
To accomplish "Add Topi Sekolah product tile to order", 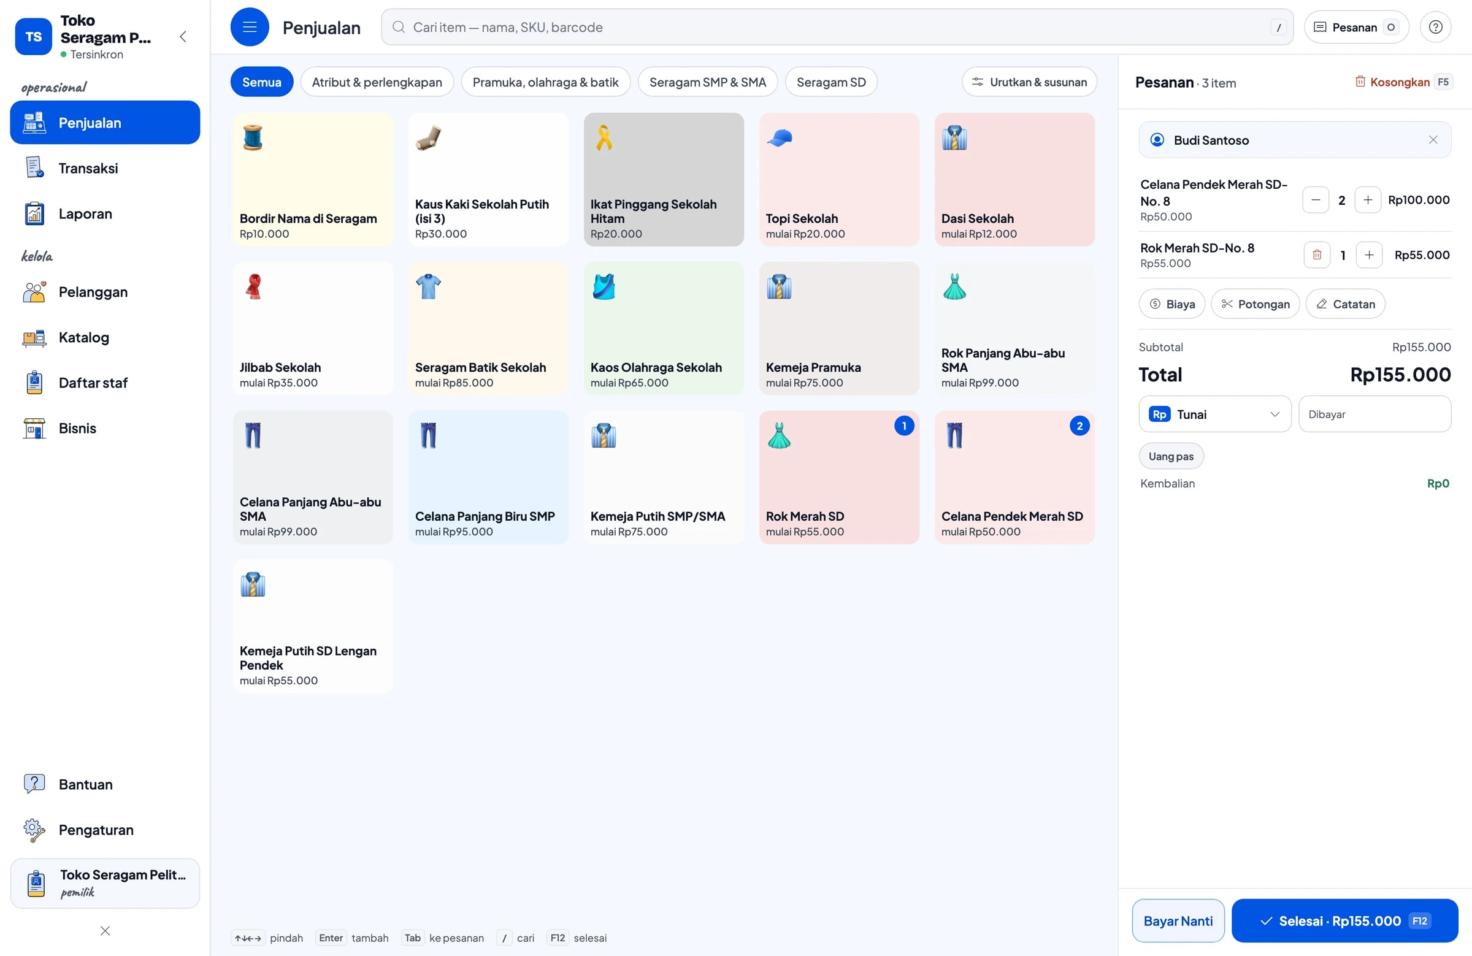I will pyautogui.click(x=838, y=179).
